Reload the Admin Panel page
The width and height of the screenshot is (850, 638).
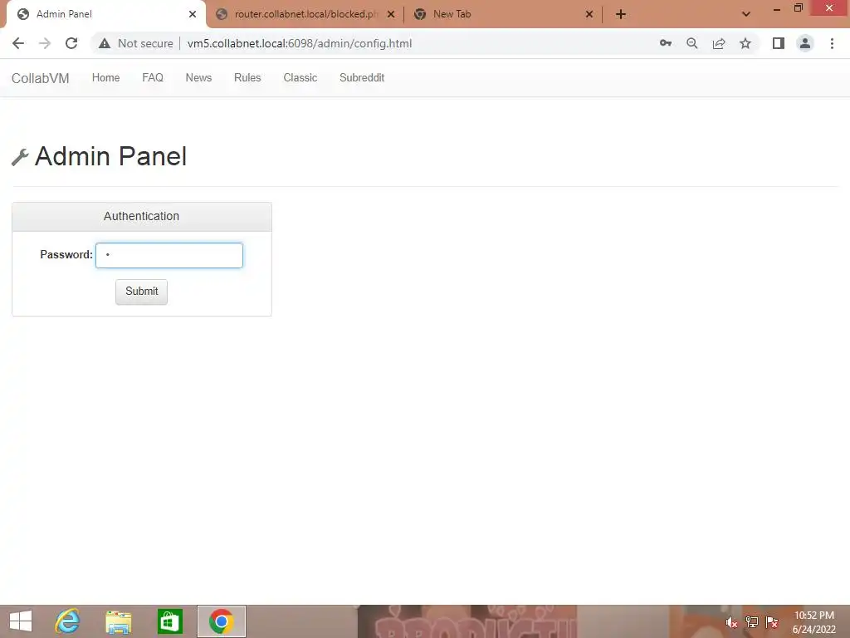click(x=71, y=43)
